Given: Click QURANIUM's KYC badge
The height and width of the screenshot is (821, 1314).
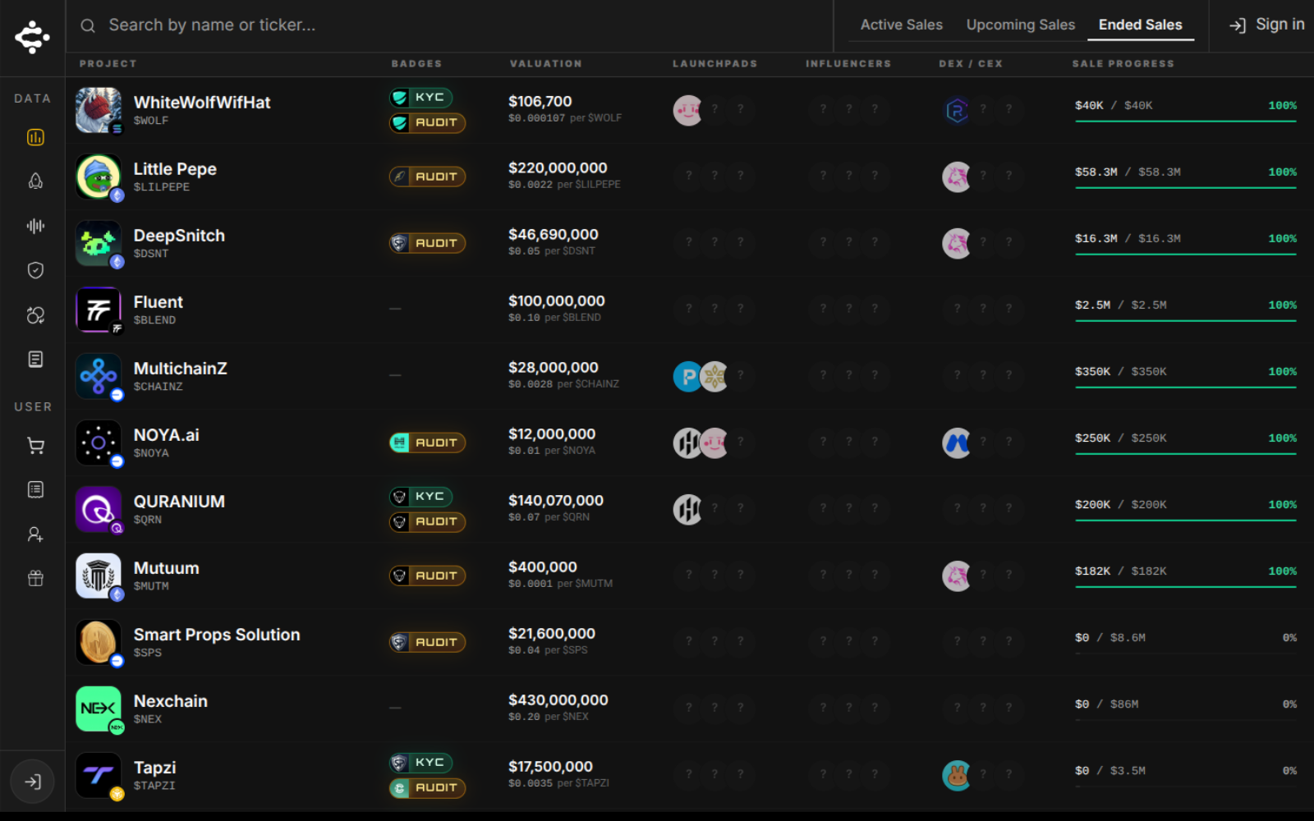Looking at the screenshot, I should 420,497.
